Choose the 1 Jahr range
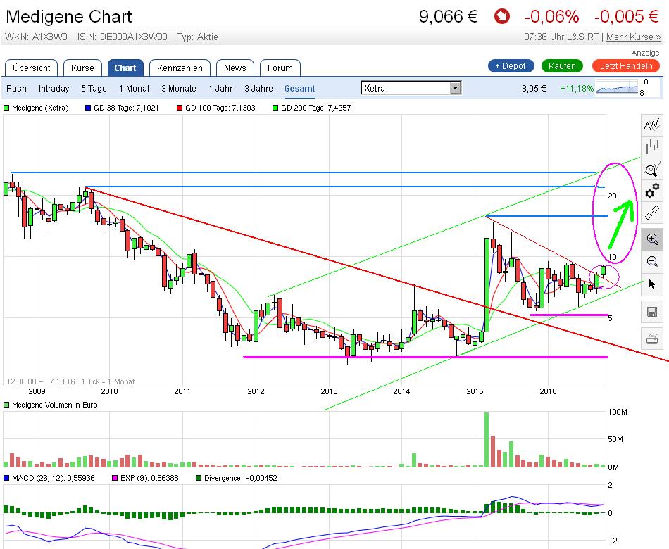 [x=220, y=88]
